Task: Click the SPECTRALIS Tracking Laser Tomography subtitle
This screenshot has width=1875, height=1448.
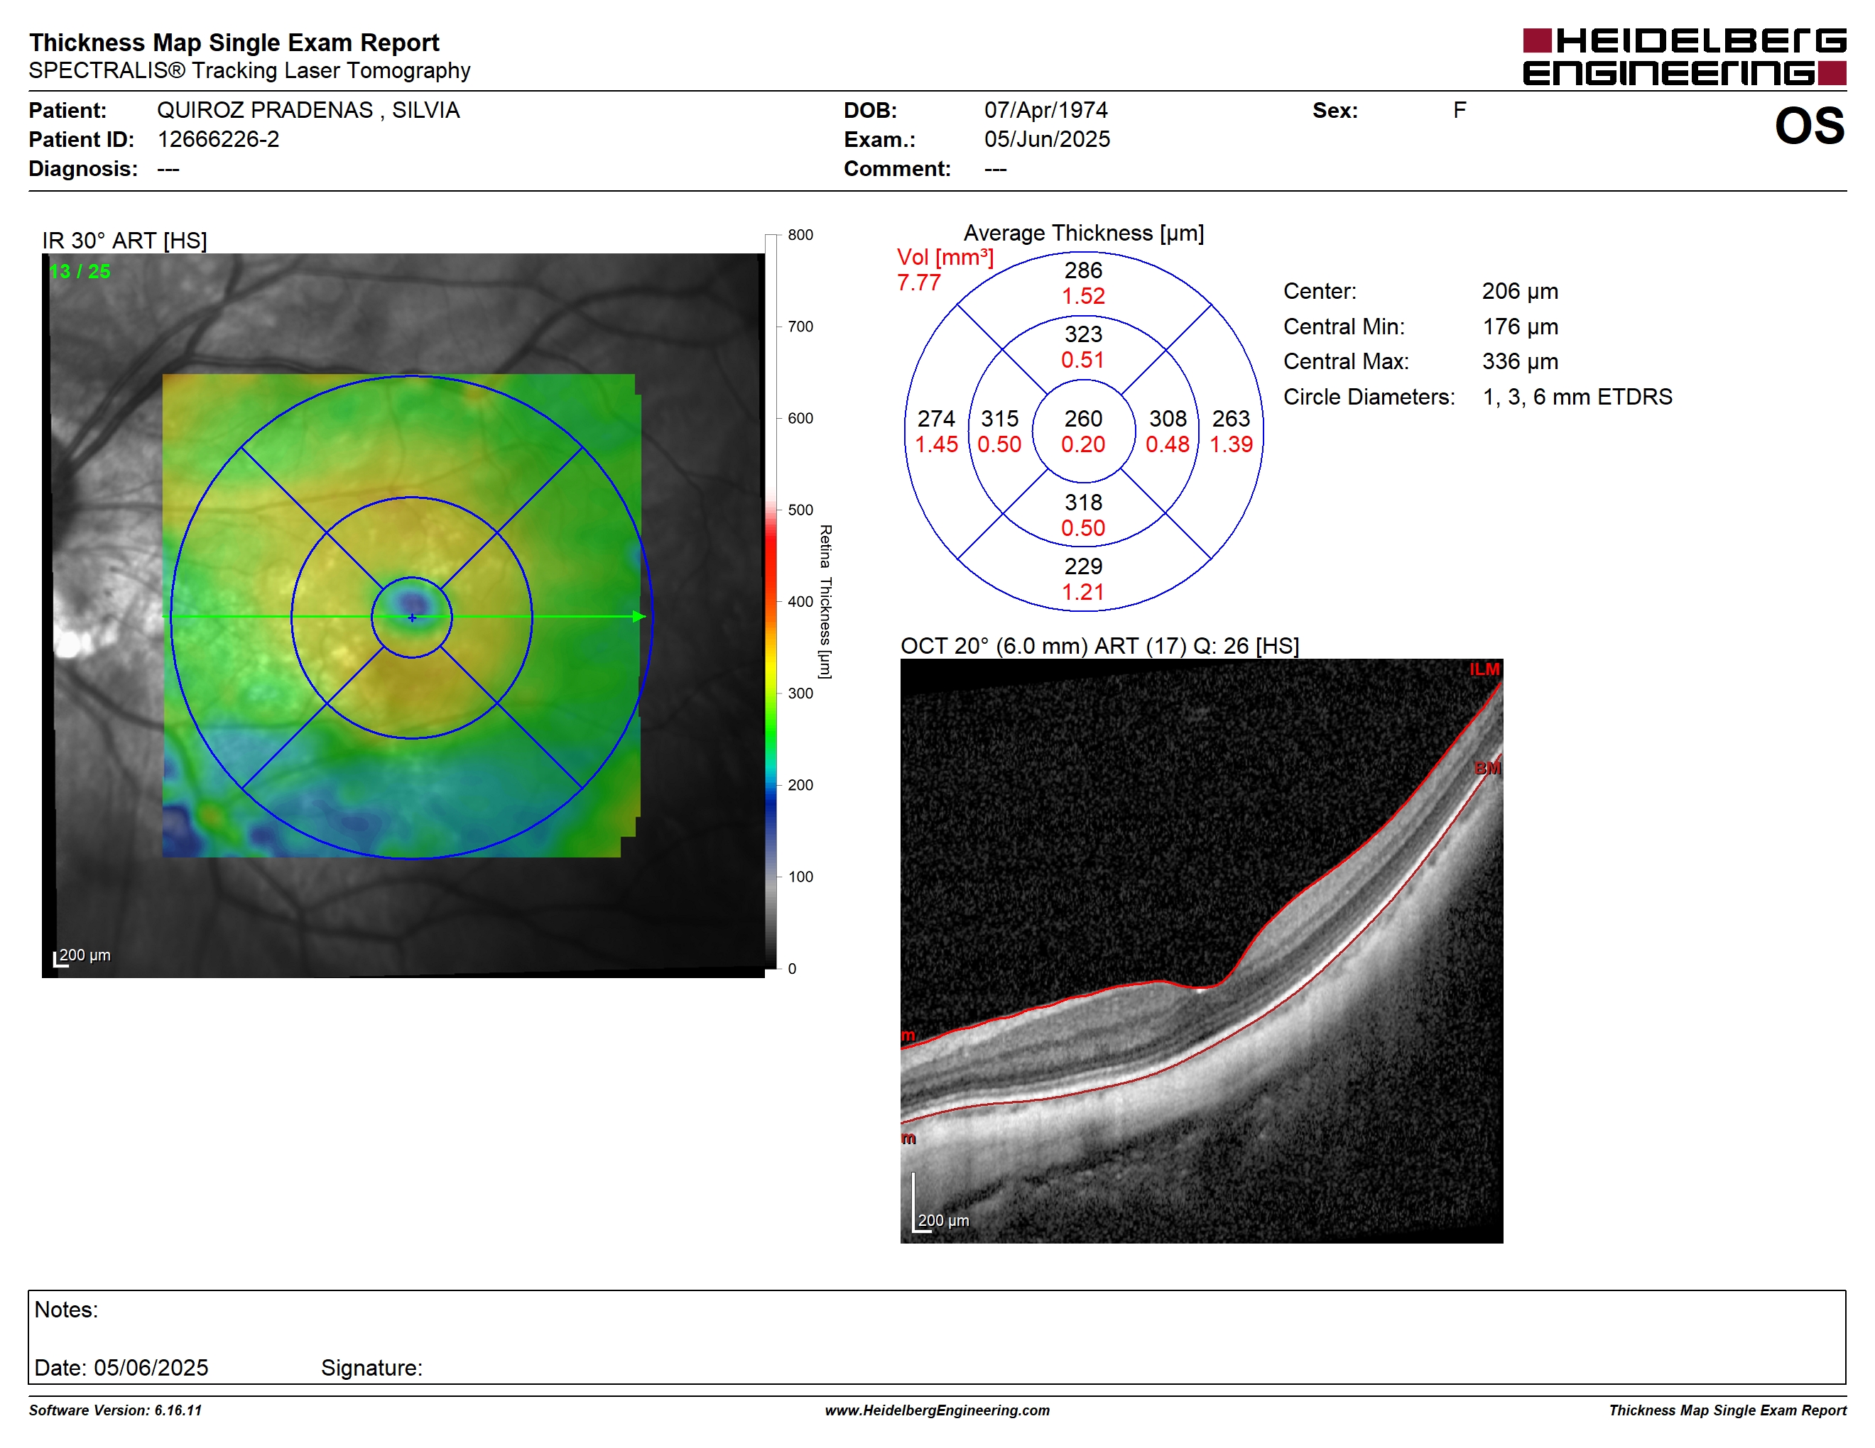Action: [249, 71]
